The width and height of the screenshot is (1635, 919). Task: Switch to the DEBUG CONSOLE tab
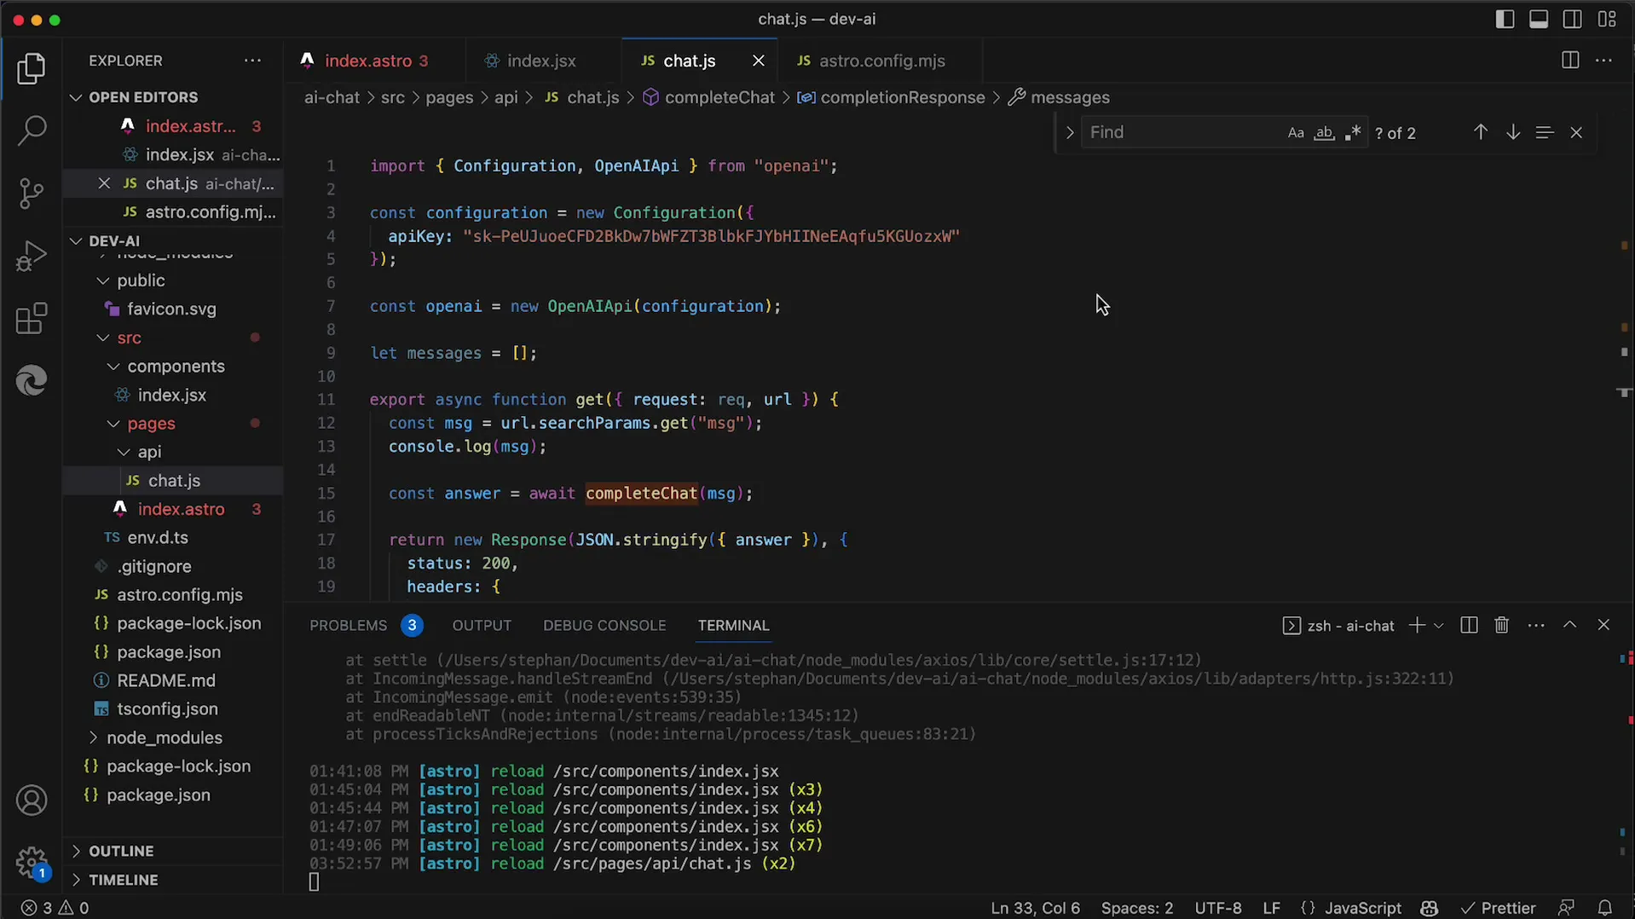pos(604,626)
